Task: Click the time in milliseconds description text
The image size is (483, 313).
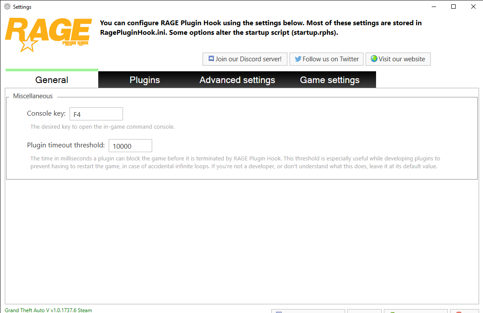Action: pyautogui.click(x=235, y=162)
